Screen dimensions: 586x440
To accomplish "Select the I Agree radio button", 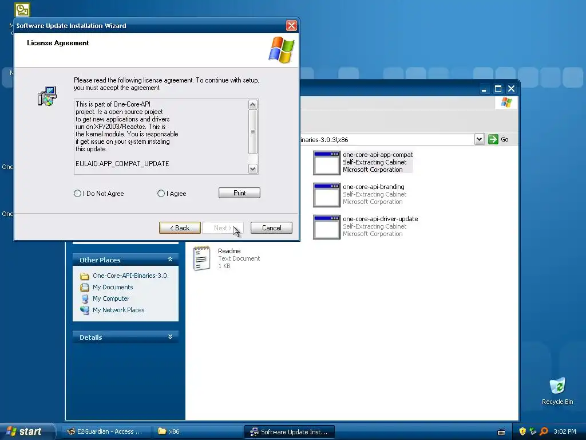I will point(161,194).
